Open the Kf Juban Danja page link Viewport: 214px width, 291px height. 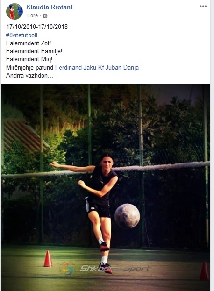click(x=118, y=67)
